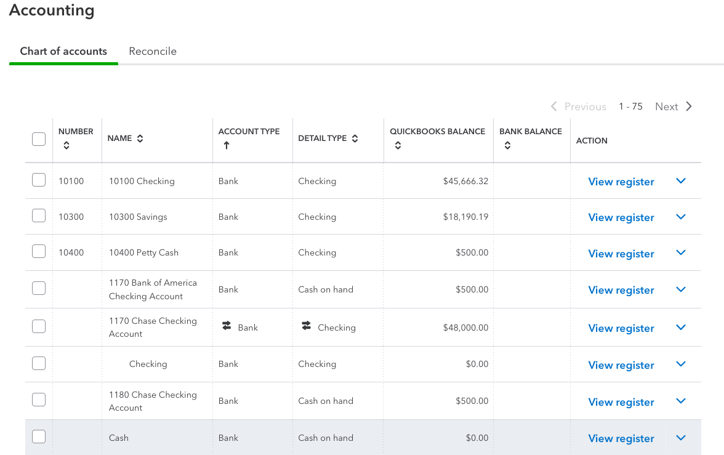
Task: Switch to the Reconcile tab
Action: [x=153, y=52]
